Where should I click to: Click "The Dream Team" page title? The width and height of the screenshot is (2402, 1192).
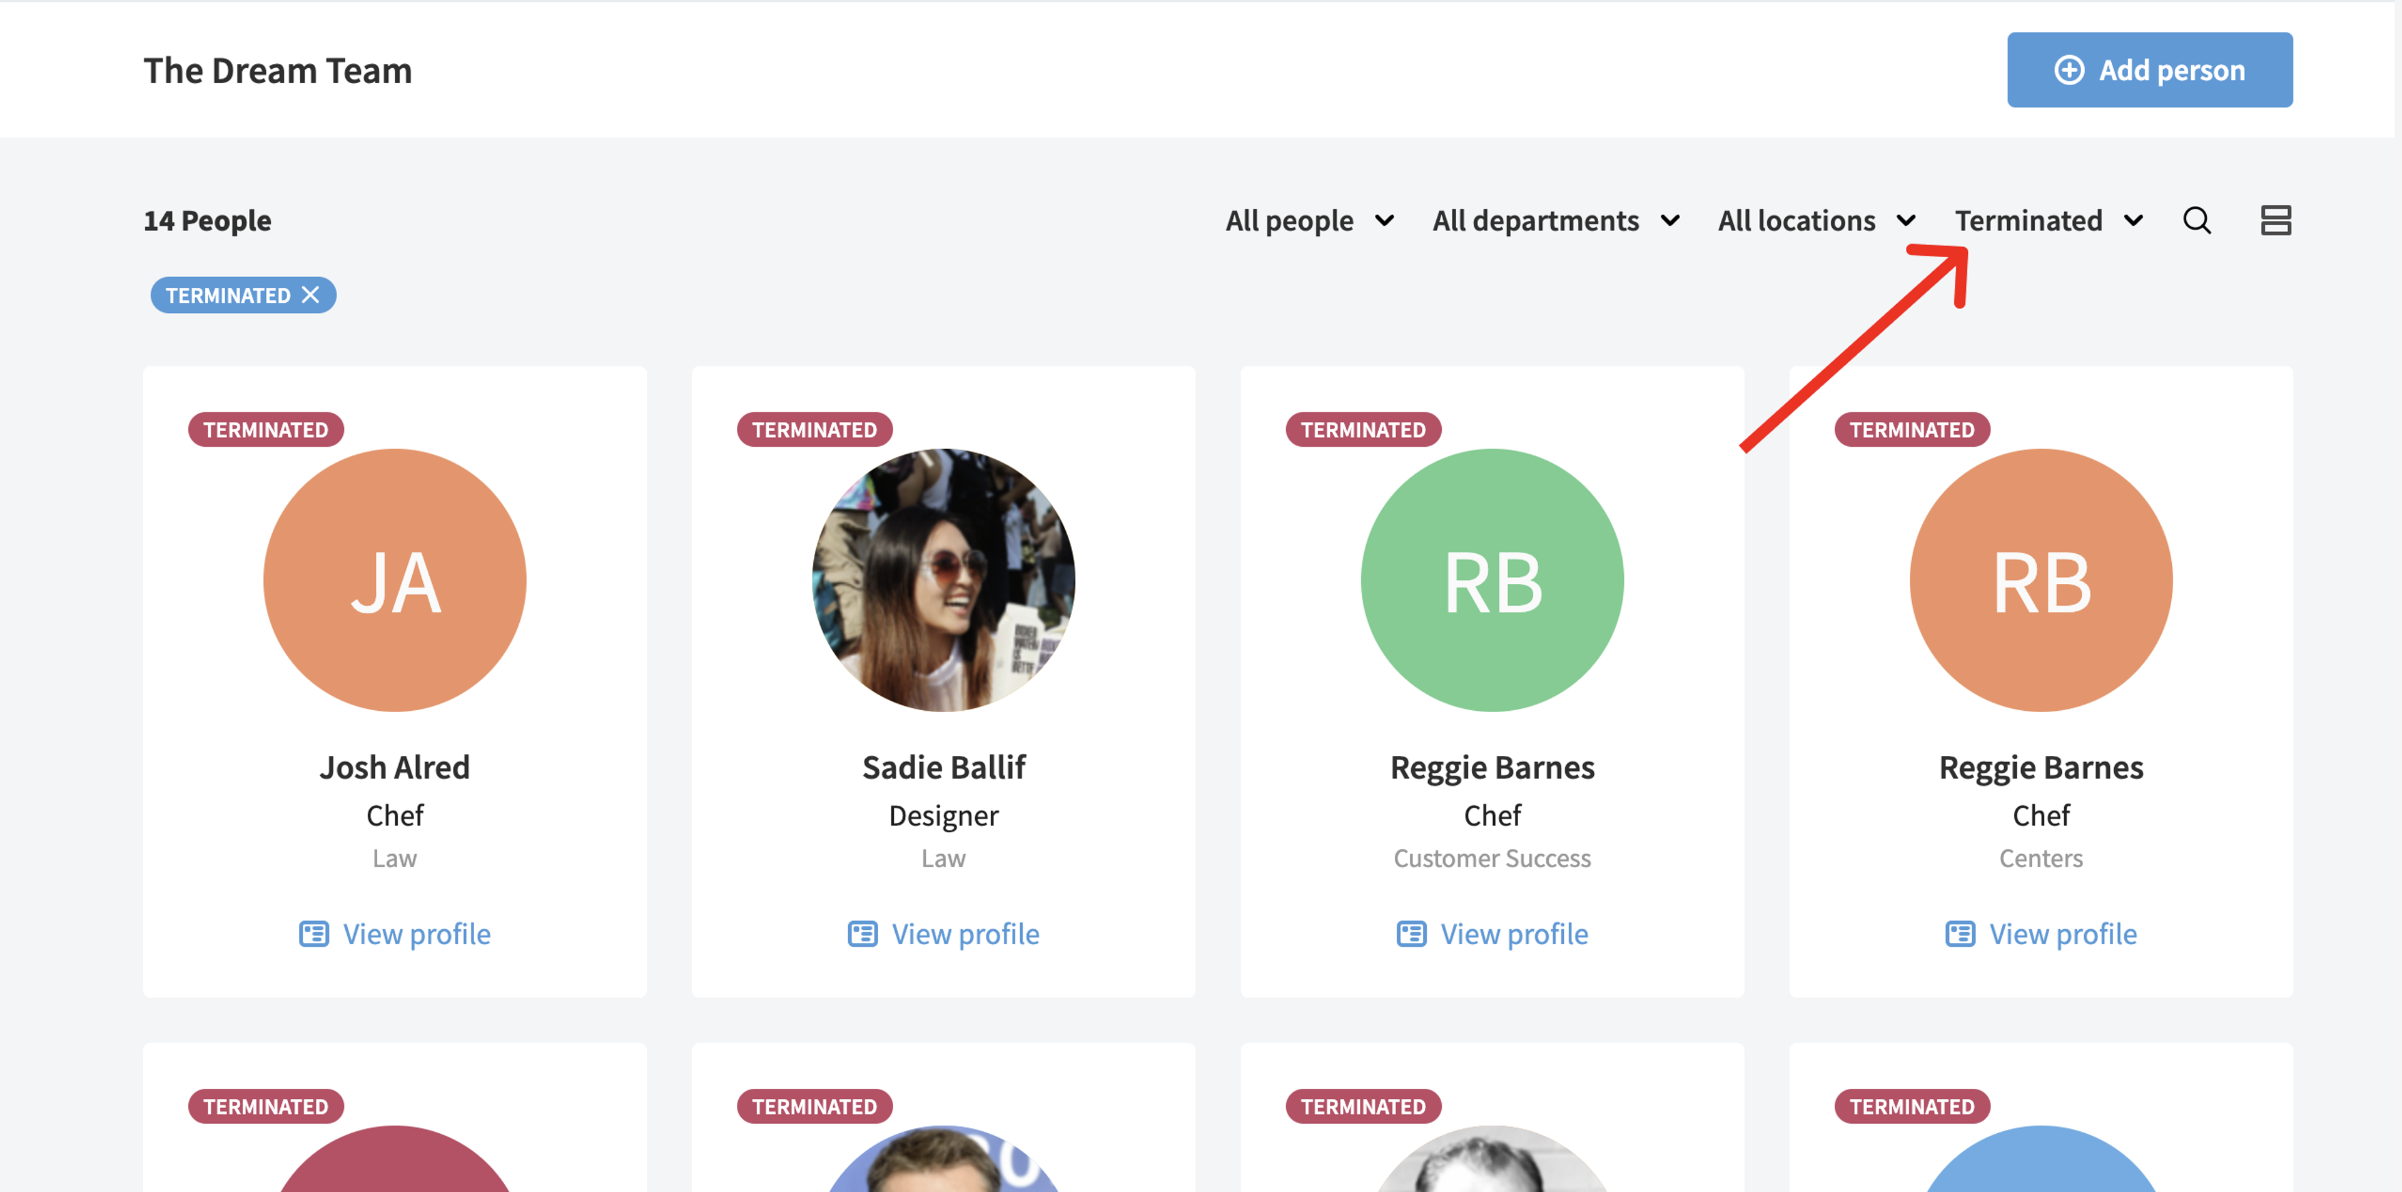[x=277, y=70]
